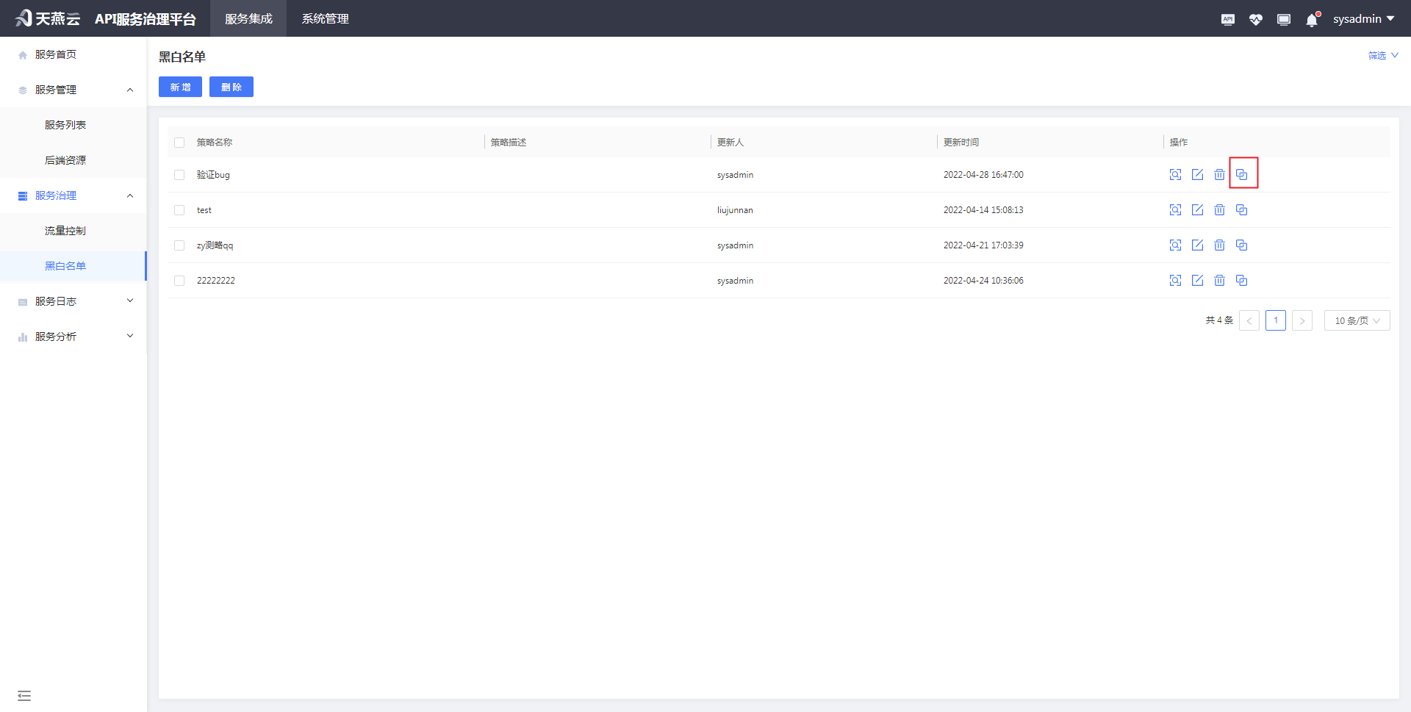The image size is (1411, 712).
Task: Check the checkbox for 验证bug row
Action: coord(179,175)
